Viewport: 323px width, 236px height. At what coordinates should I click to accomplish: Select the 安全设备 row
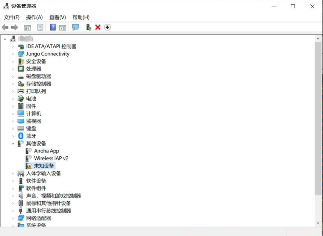pyautogui.click(x=36, y=61)
